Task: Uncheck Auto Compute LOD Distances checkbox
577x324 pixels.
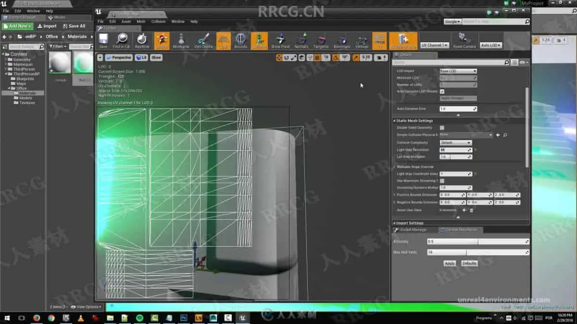Action: tap(442, 91)
